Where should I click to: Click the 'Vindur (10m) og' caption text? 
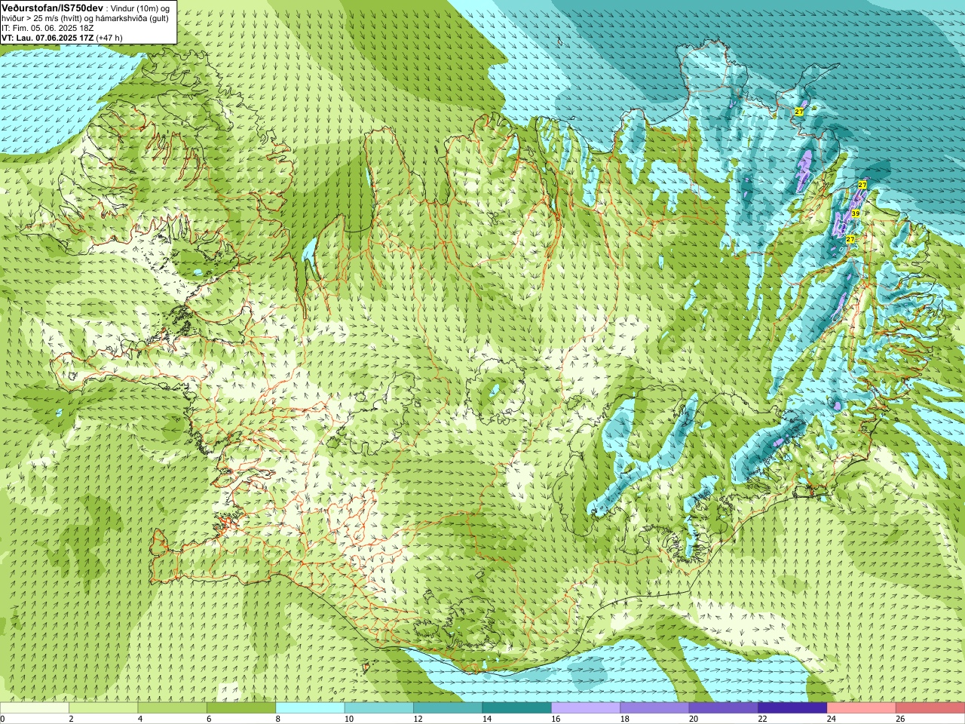coord(140,8)
